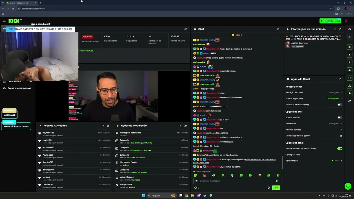Image resolution: width=354 pixels, height=199 pixels.
Task: Select the Stream - Kick Dashboard tab
Action: [x=22, y=3]
